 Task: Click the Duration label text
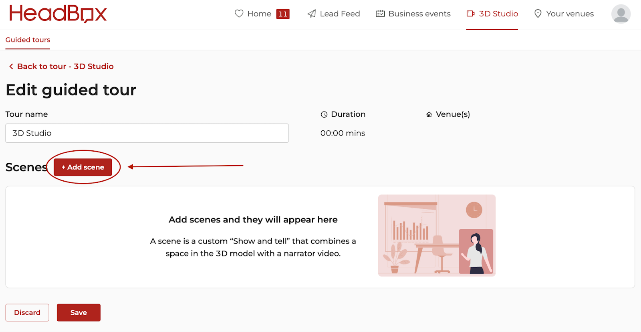click(x=348, y=114)
